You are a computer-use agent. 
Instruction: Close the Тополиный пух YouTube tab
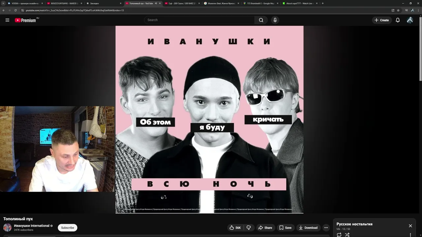pyautogui.click(x=160, y=3)
